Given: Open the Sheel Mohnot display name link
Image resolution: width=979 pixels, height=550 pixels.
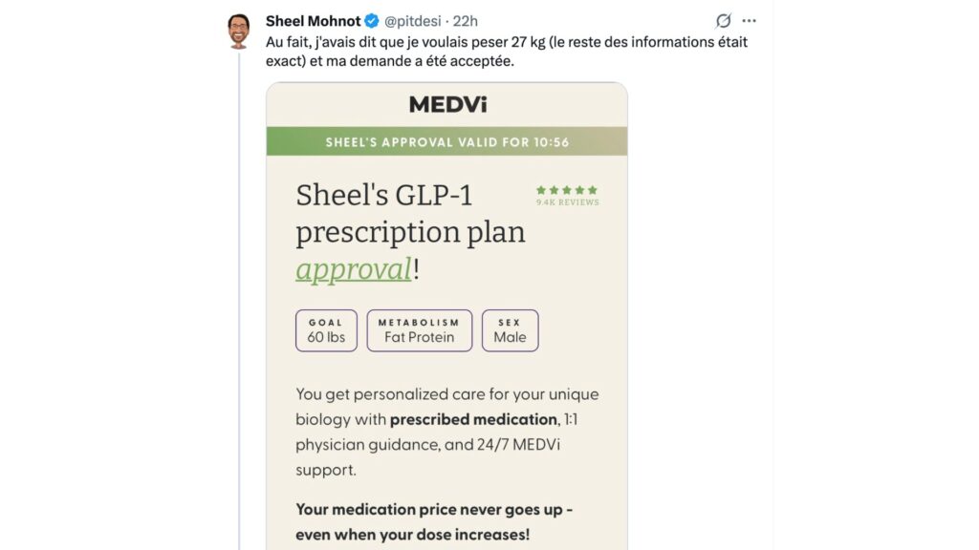Looking at the screenshot, I should click(313, 21).
